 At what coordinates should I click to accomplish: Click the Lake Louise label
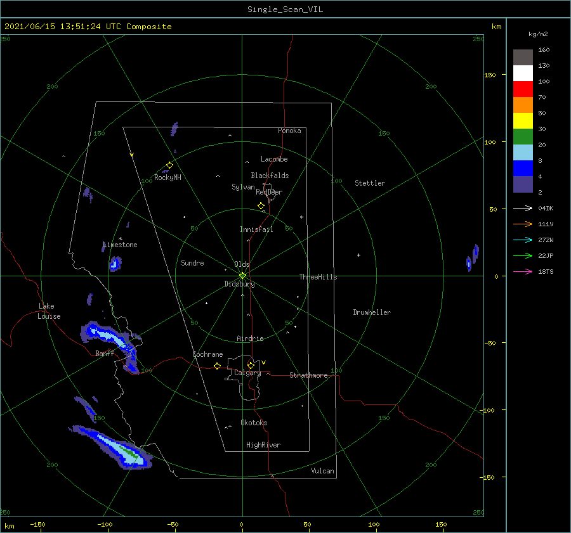pos(49,311)
